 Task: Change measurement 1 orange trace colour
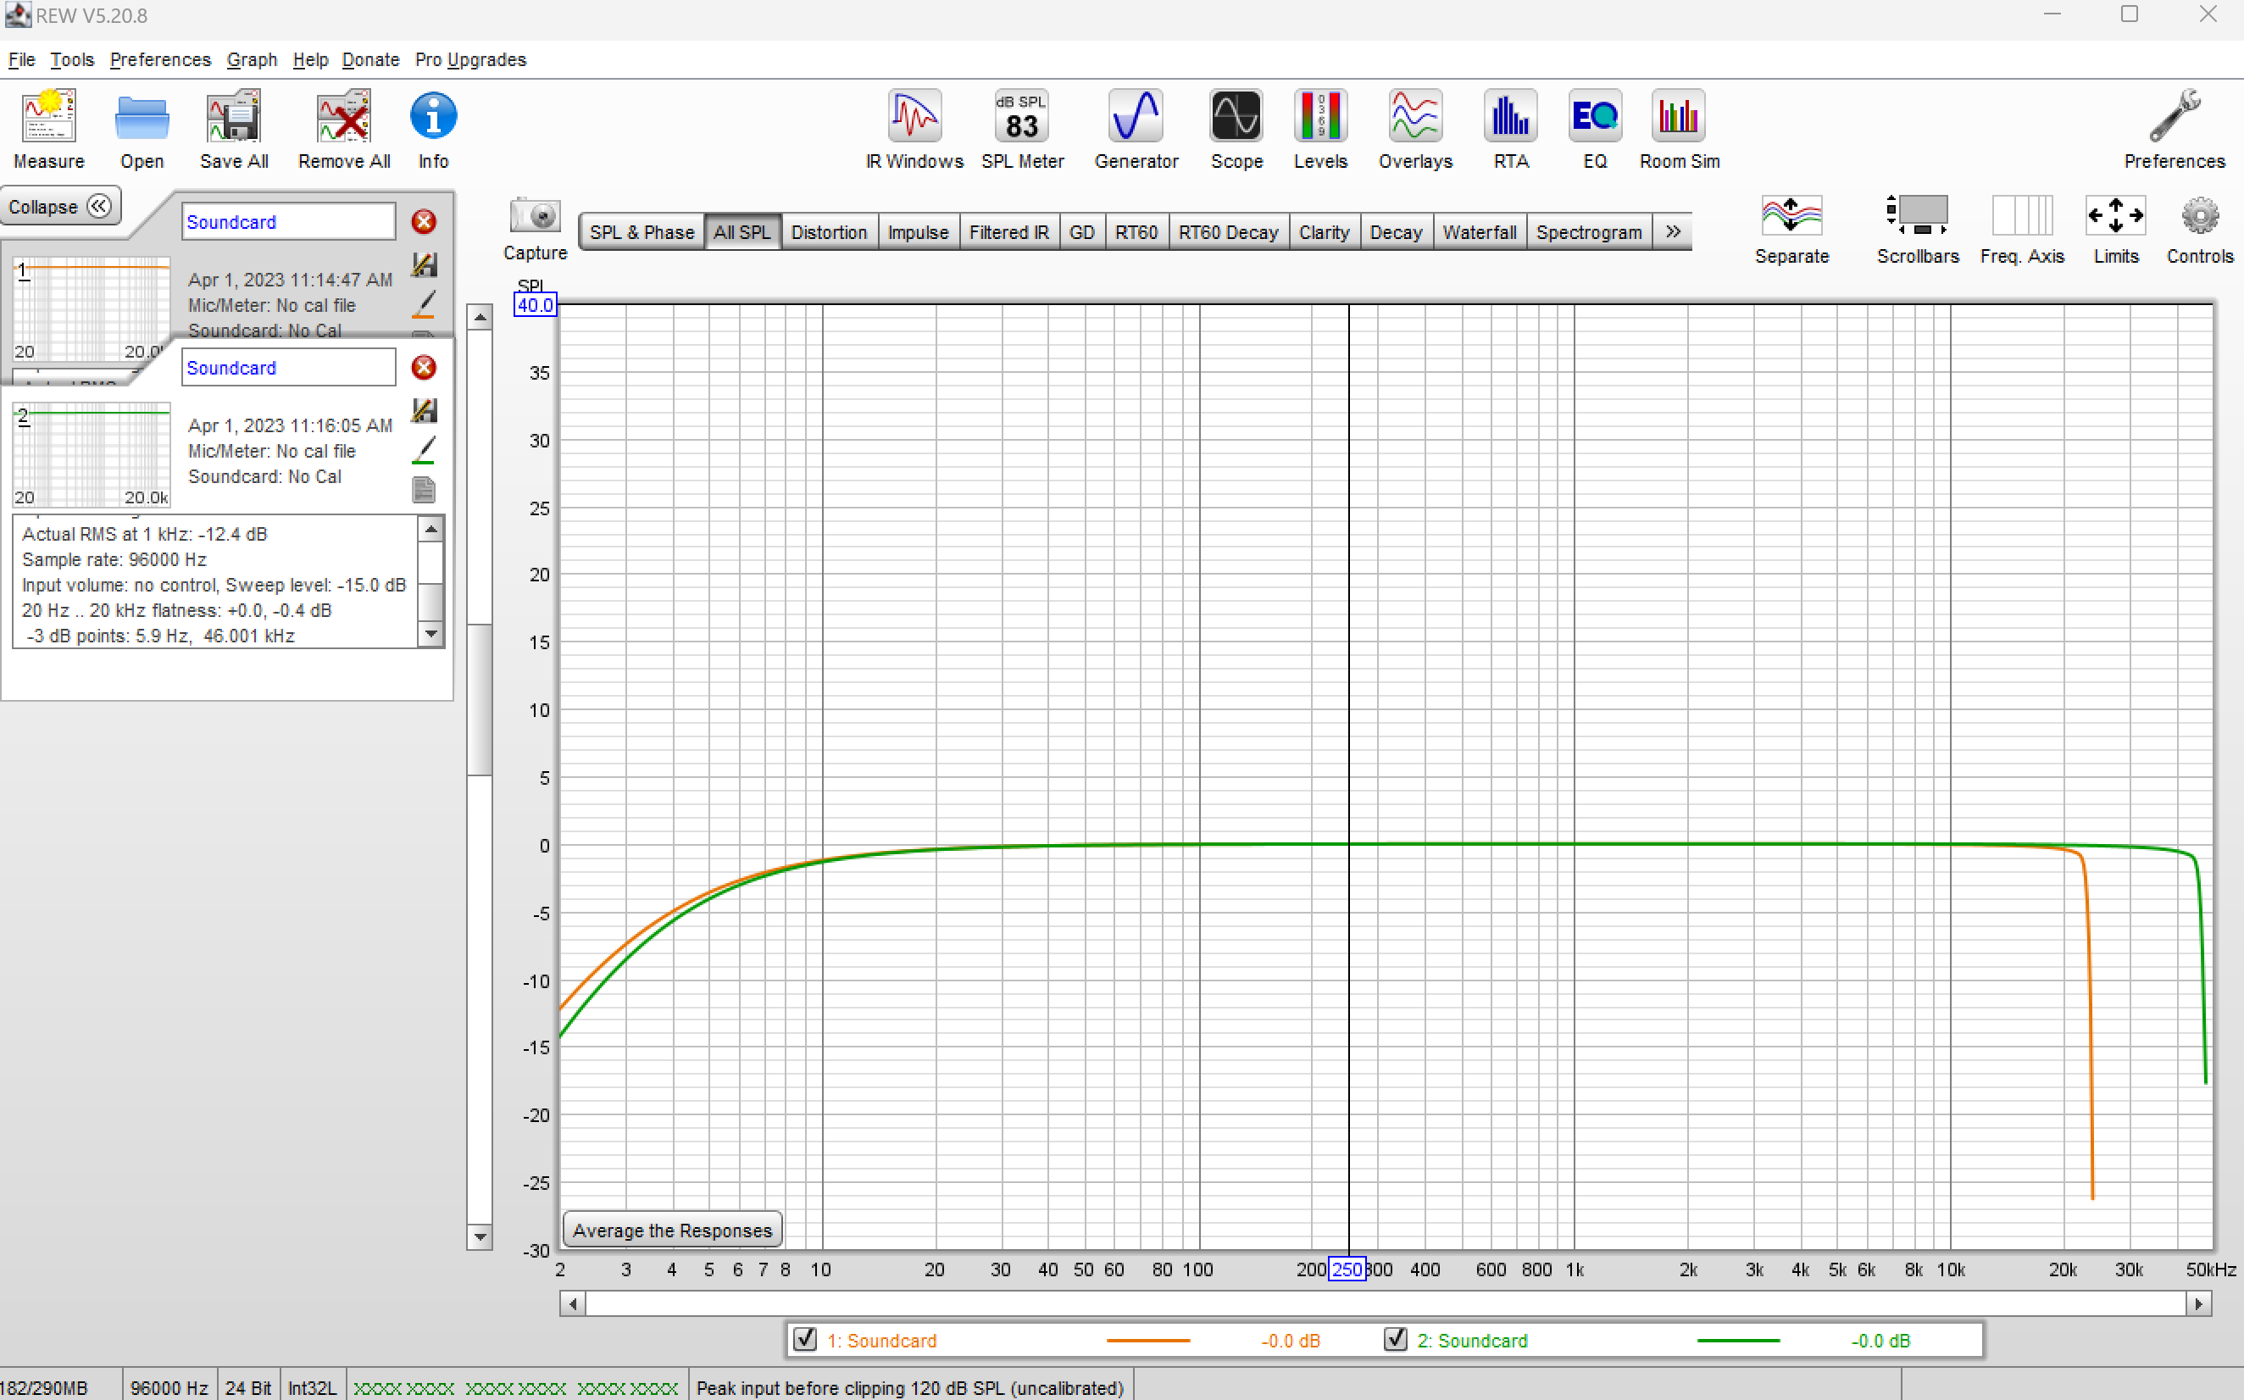coord(423,304)
